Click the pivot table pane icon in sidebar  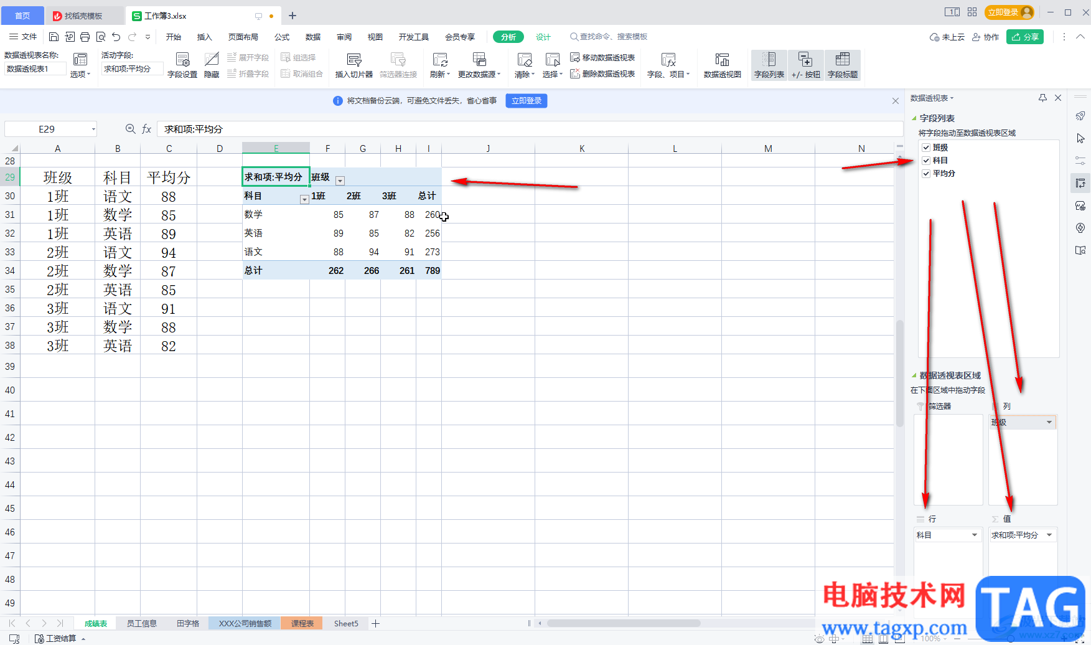point(1080,183)
